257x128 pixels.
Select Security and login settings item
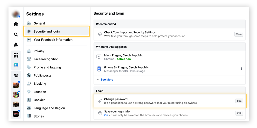pyautogui.click(x=57, y=32)
